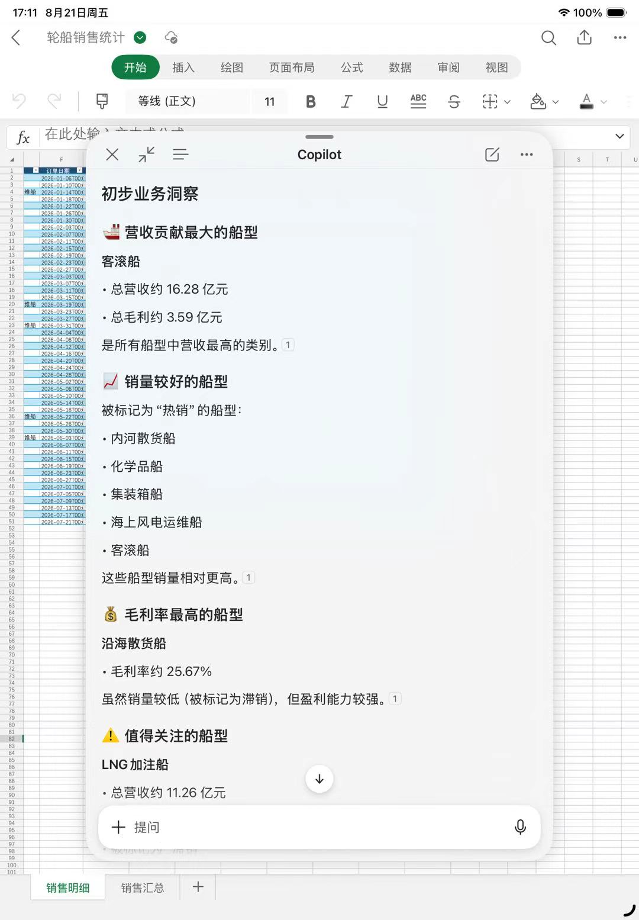
Task: Open citation 1 after 营收最高的类别
Action: click(x=288, y=345)
